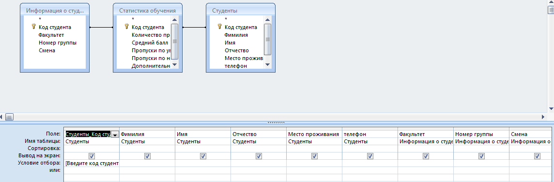Select key field Код студента in Статистика обучения
Viewport: 554px width, 182px height.
[x=148, y=27]
